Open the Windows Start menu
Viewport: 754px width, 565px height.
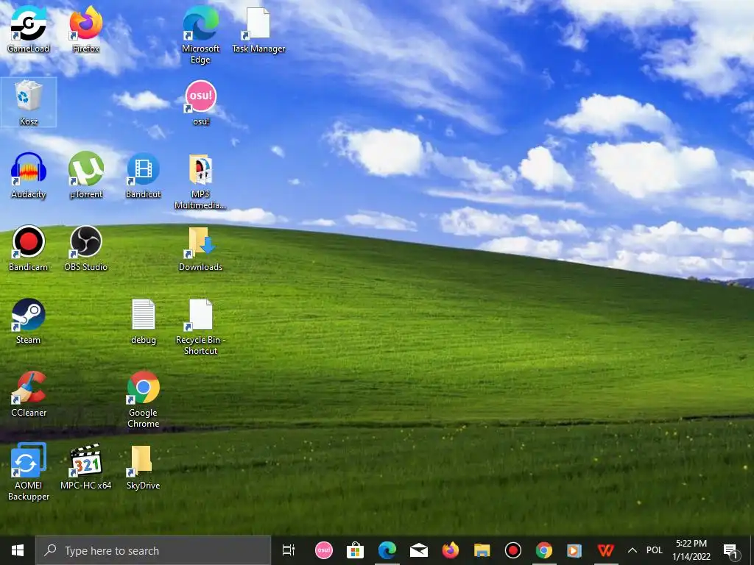[18, 550]
